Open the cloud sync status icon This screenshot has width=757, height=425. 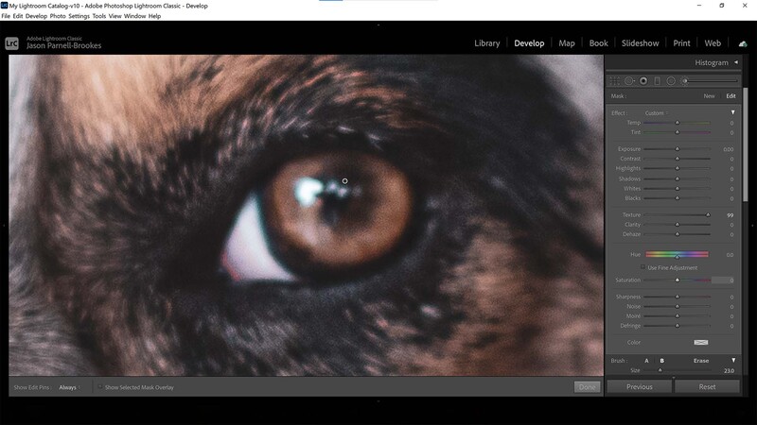[743, 43]
